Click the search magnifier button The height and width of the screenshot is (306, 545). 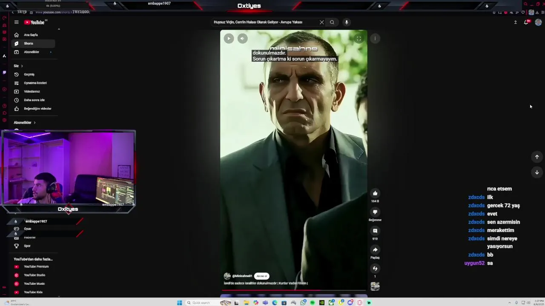[332, 22]
